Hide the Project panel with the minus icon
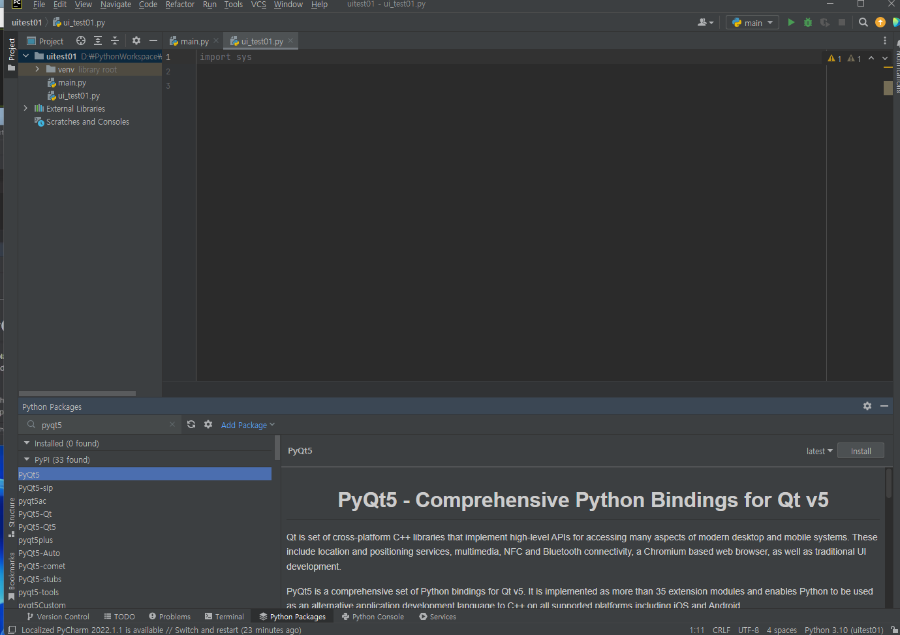This screenshot has height=635, width=900. point(153,40)
